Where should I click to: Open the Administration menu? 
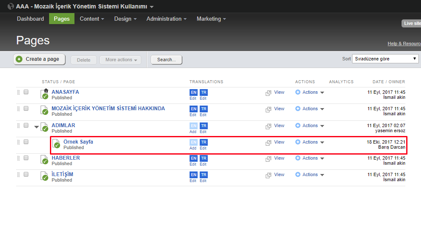point(166,19)
